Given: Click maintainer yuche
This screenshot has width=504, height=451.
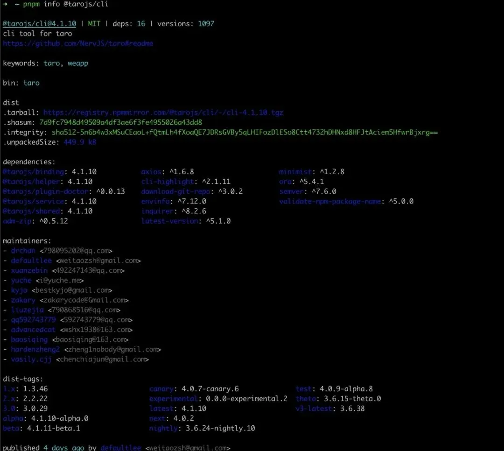Looking at the screenshot, I should click(21, 281).
